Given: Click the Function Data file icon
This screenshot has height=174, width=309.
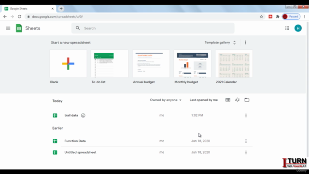Looking at the screenshot, I should [55, 141].
